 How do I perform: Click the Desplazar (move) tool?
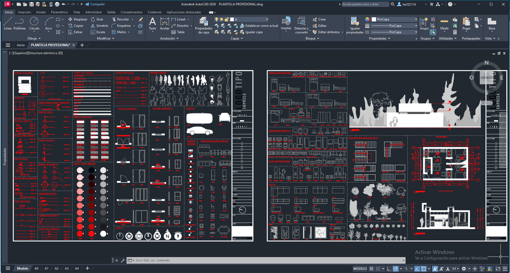click(78, 19)
